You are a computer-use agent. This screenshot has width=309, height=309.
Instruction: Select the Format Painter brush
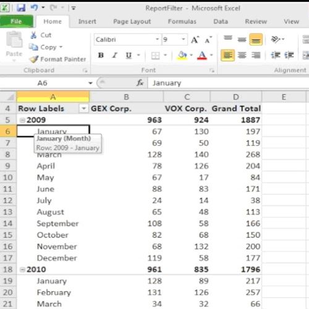coord(57,59)
